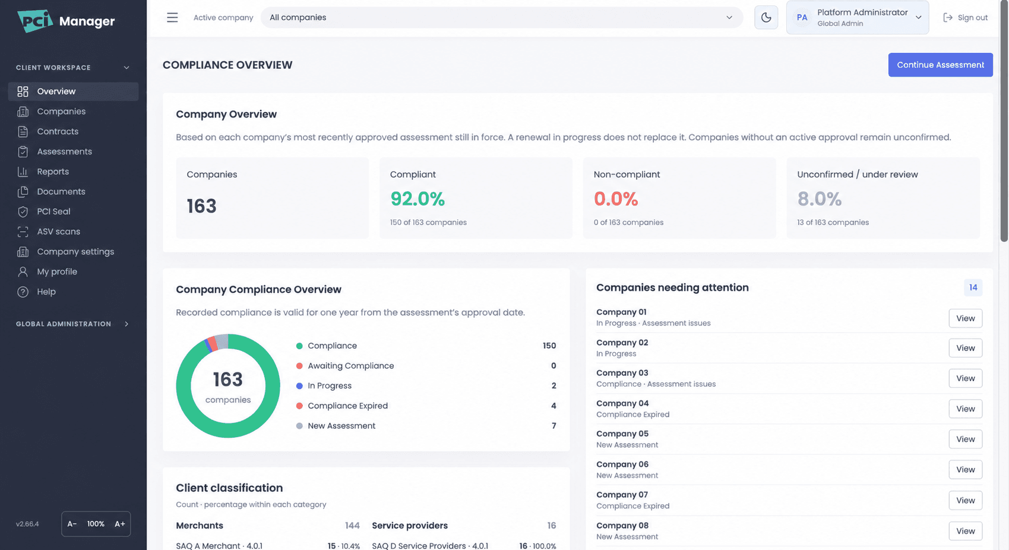Select Documents in the sidebar

[73, 191]
